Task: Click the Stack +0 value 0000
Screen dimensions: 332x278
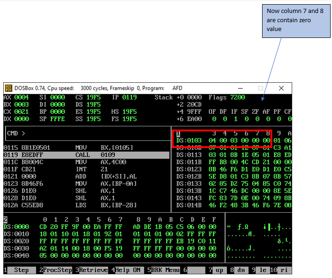Action: (194, 98)
